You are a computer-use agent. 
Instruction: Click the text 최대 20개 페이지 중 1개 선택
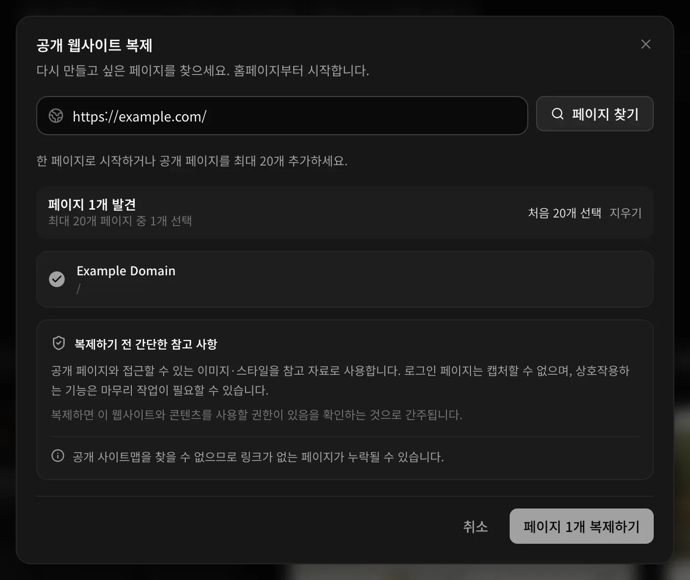[x=120, y=221]
